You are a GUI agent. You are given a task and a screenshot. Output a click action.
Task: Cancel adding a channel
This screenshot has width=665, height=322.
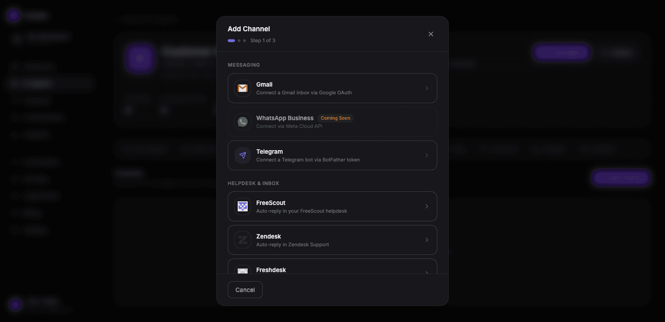(245, 290)
